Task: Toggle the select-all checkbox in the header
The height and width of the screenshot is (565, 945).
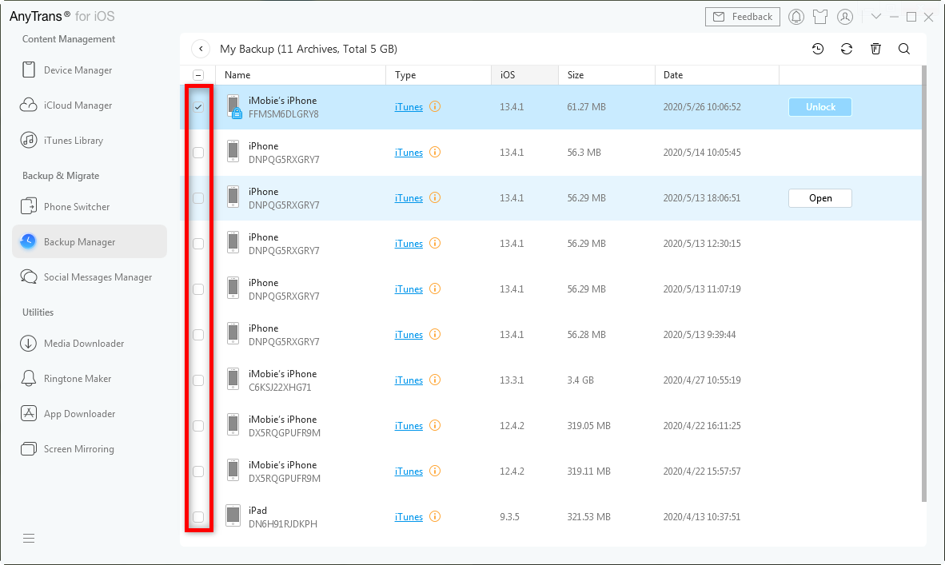Action: click(x=198, y=74)
